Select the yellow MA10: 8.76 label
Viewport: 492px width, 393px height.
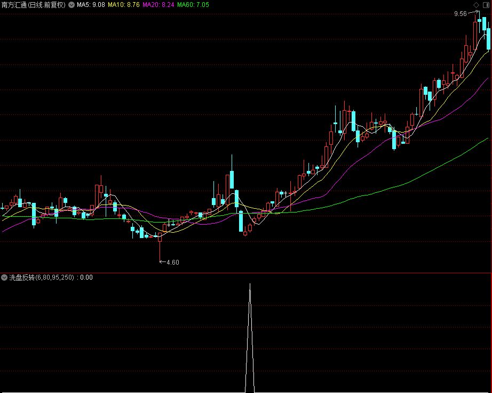[x=123, y=5]
